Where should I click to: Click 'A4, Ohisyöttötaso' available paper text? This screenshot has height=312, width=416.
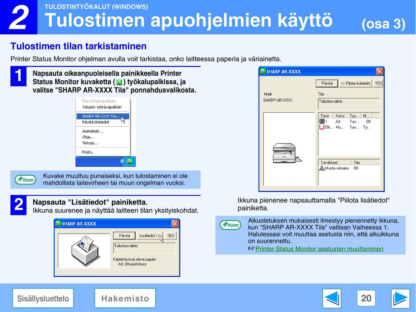pyautogui.click(x=132, y=264)
